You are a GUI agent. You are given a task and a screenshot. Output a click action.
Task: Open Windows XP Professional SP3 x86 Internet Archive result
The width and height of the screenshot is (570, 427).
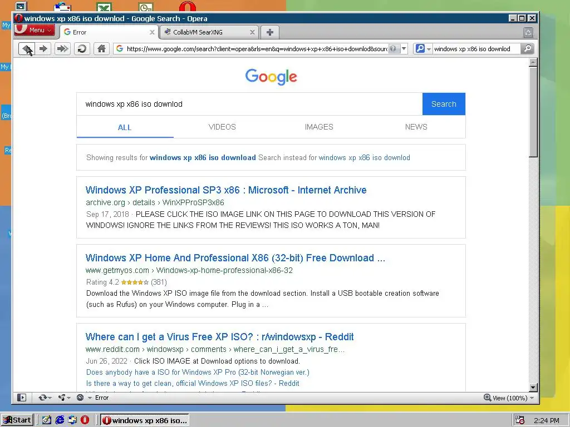pos(226,190)
